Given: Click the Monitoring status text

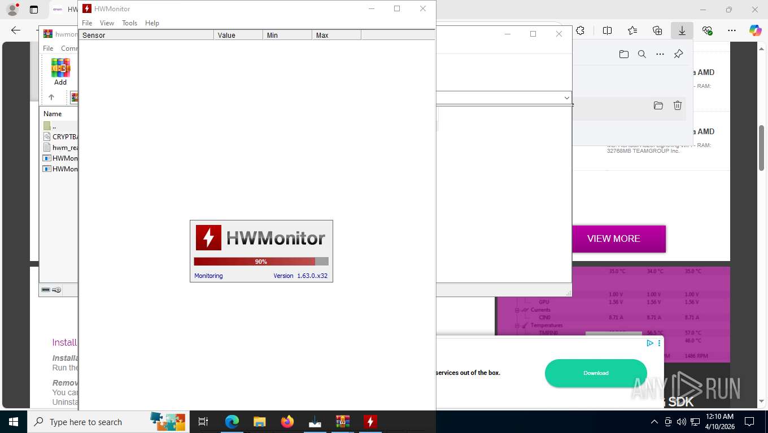Looking at the screenshot, I should coord(208,276).
